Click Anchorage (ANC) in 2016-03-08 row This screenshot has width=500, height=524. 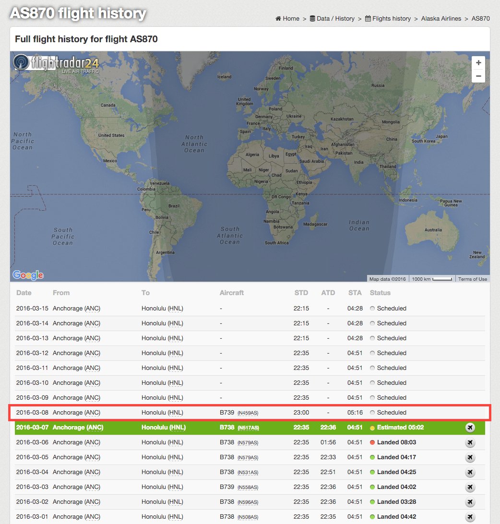[77, 413]
